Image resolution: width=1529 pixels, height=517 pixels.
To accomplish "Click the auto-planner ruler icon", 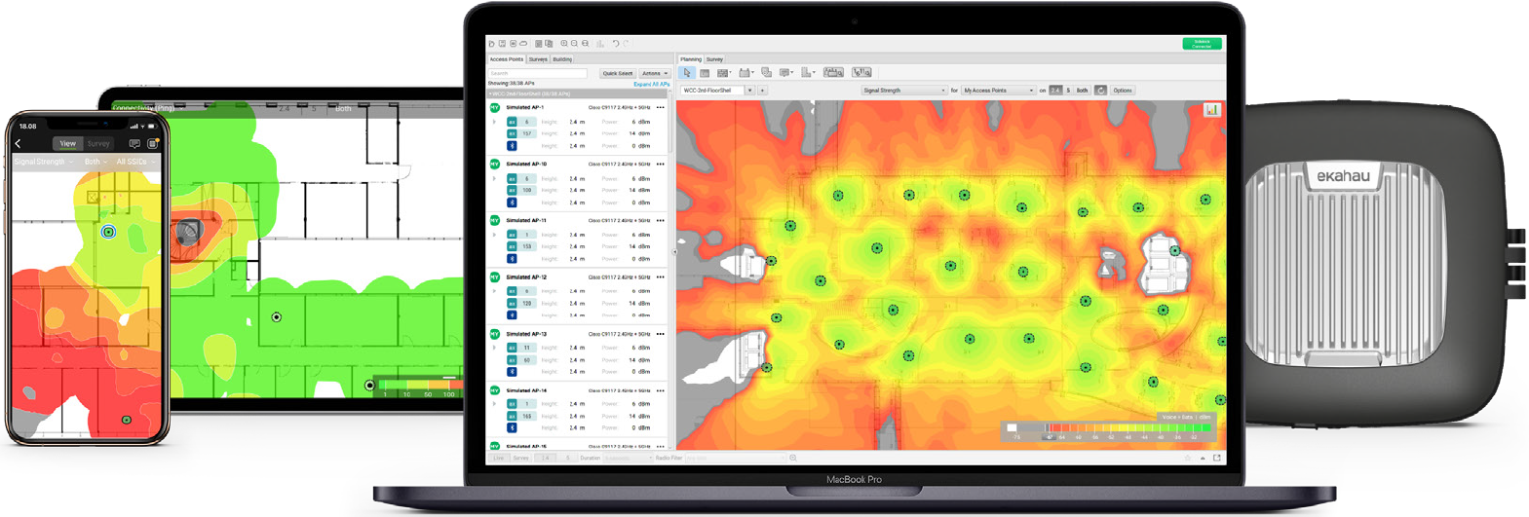I will pos(833,73).
